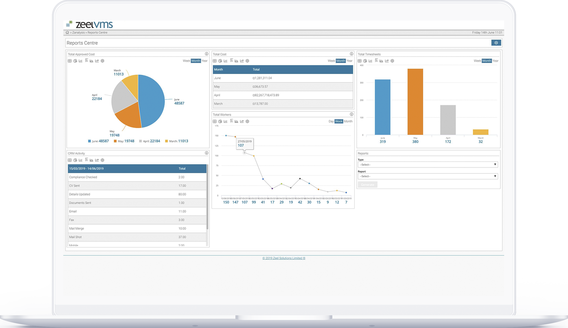Click Zanalysis in the breadcrumb
The image size is (568, 328).
click(78, 33)
